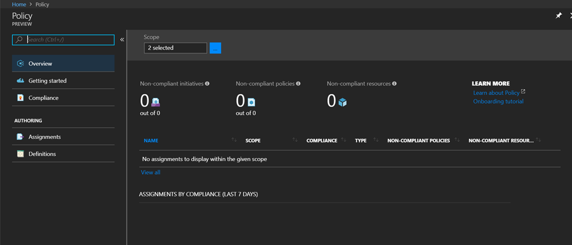Click the external link icon beside Learn about Policy
Viewport: 572px width, 245px height.
523,92
